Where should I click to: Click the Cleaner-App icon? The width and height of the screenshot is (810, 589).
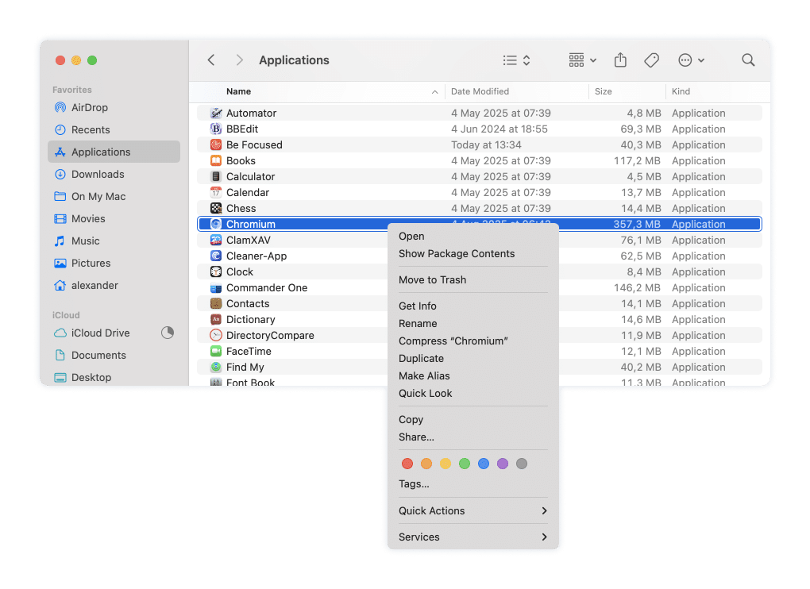pos(216,256)
